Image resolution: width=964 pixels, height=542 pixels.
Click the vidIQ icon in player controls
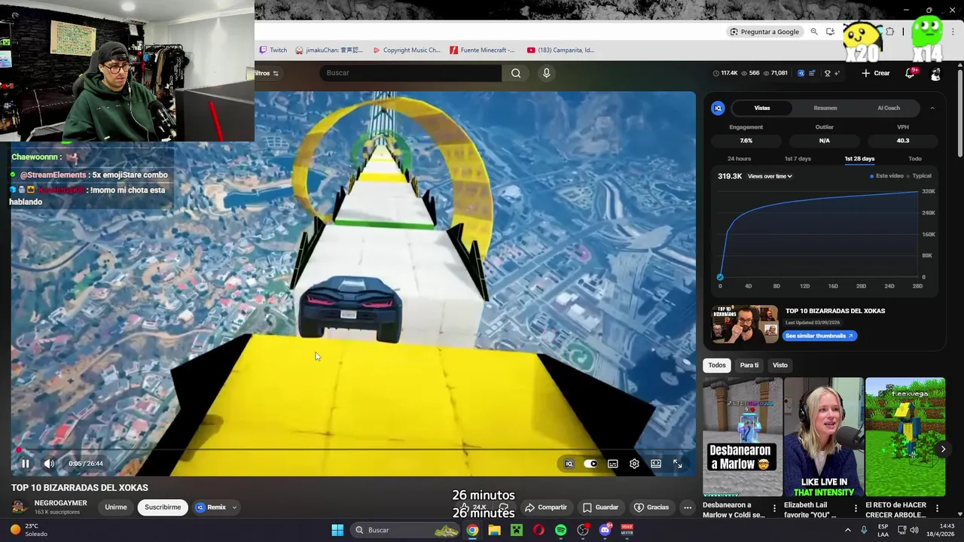point(569,464)
